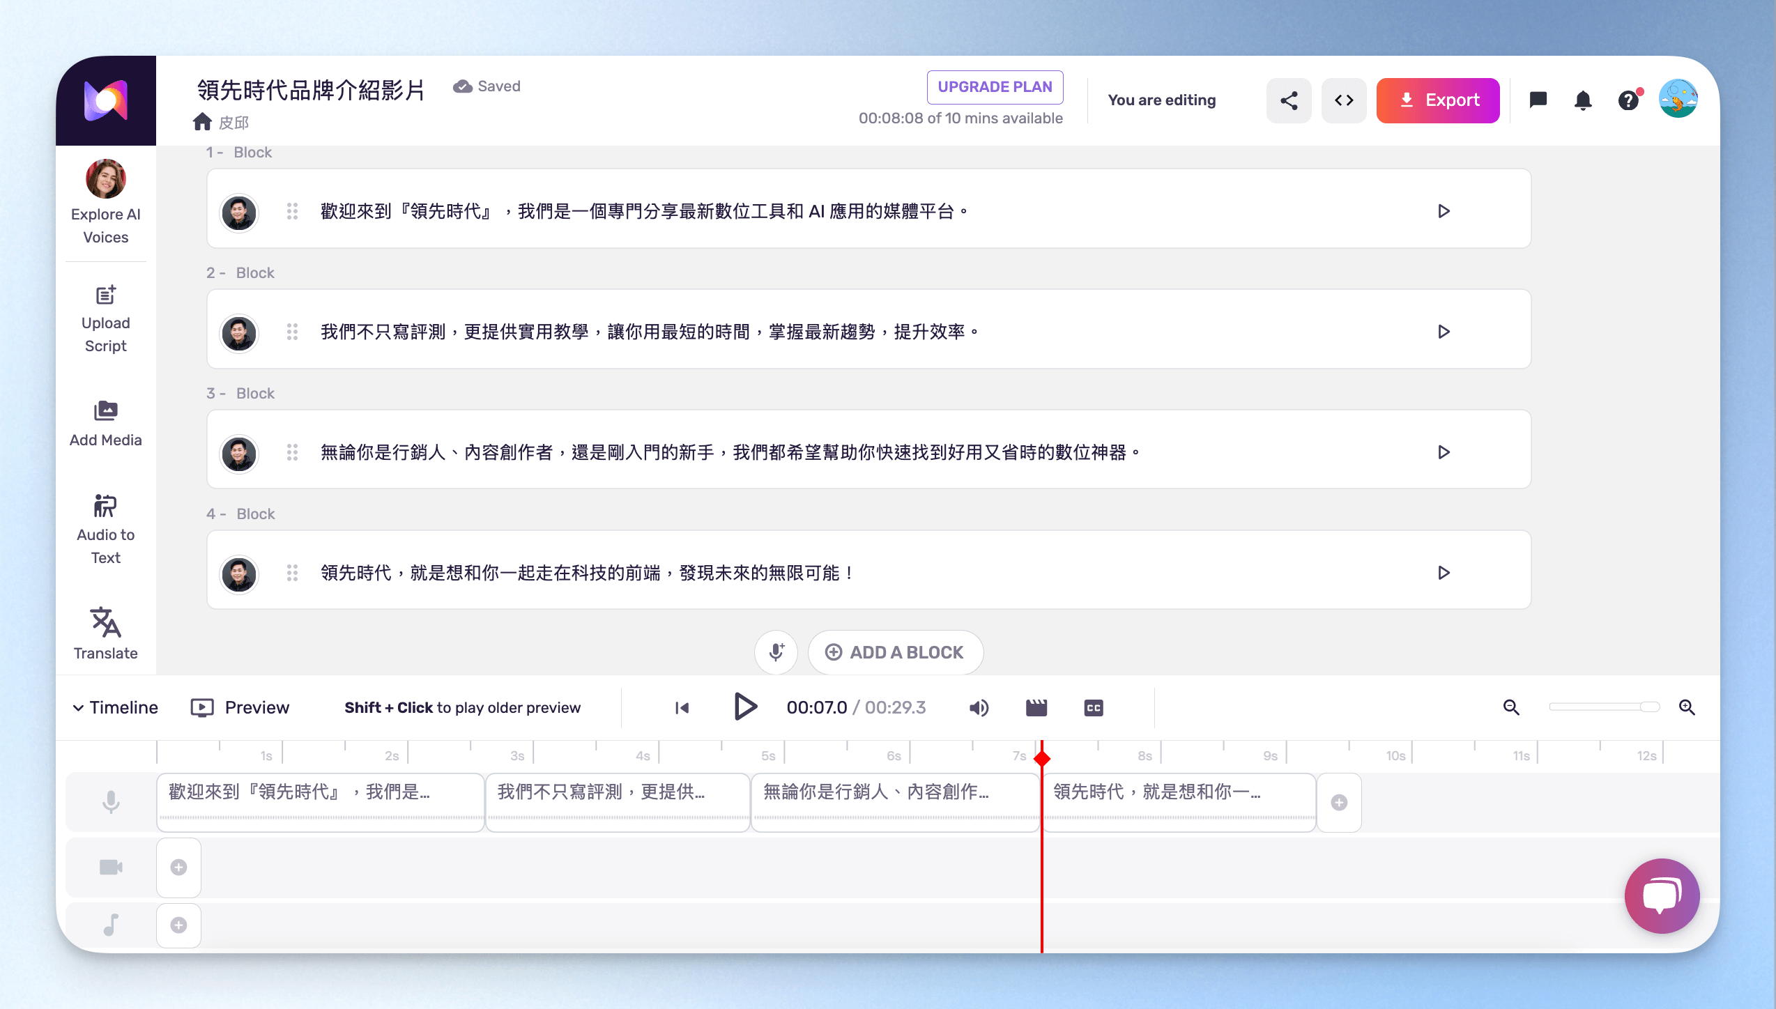Select timeline clip 我們不只寫評測
This screenshot has width=1776, height=1009.
coord(618,802)
